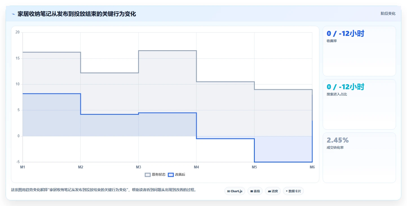Select the Chart.js tag chip
Image resolution: width=407 pixels, height=206 pixels.
pos(235,191)
